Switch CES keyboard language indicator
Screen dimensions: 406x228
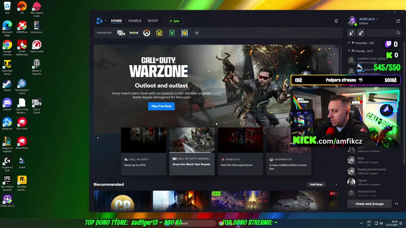point(369,223)
